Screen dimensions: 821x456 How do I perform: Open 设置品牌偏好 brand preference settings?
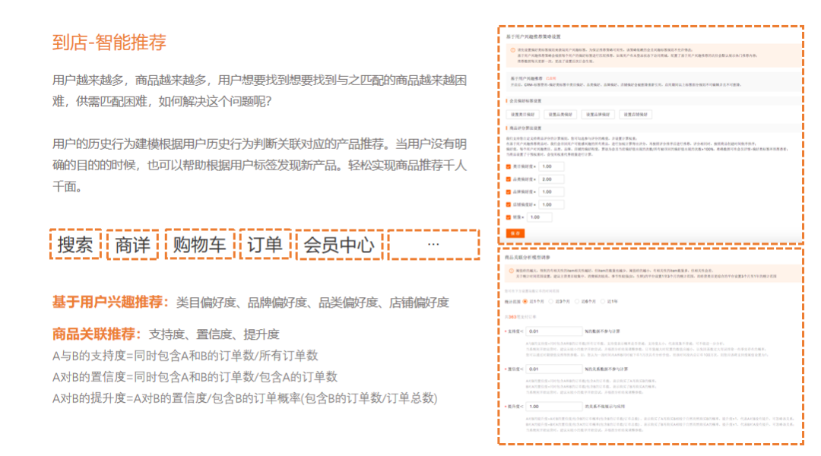pyautogui.click(x=597, y=115)
